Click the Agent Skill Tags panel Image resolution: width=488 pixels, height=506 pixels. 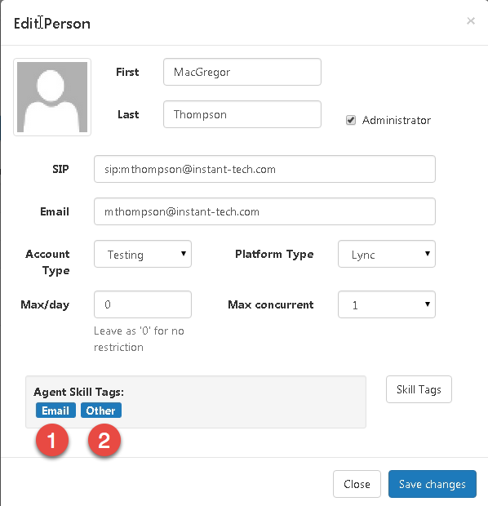pos(196,402)
